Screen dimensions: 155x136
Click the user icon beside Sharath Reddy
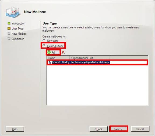50,62
